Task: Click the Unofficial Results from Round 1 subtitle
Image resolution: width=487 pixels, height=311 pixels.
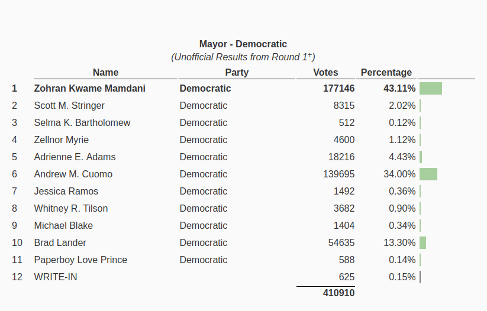Action: click(x=243, y=57)
